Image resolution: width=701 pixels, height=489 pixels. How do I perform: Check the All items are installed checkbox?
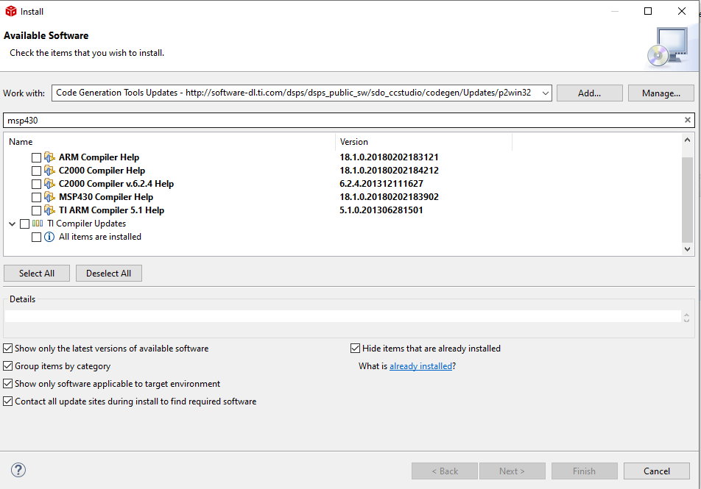pyautogui.click(x=36, y=237)
